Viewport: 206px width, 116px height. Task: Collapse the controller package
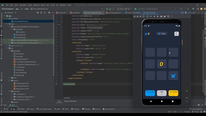(12, 29)
